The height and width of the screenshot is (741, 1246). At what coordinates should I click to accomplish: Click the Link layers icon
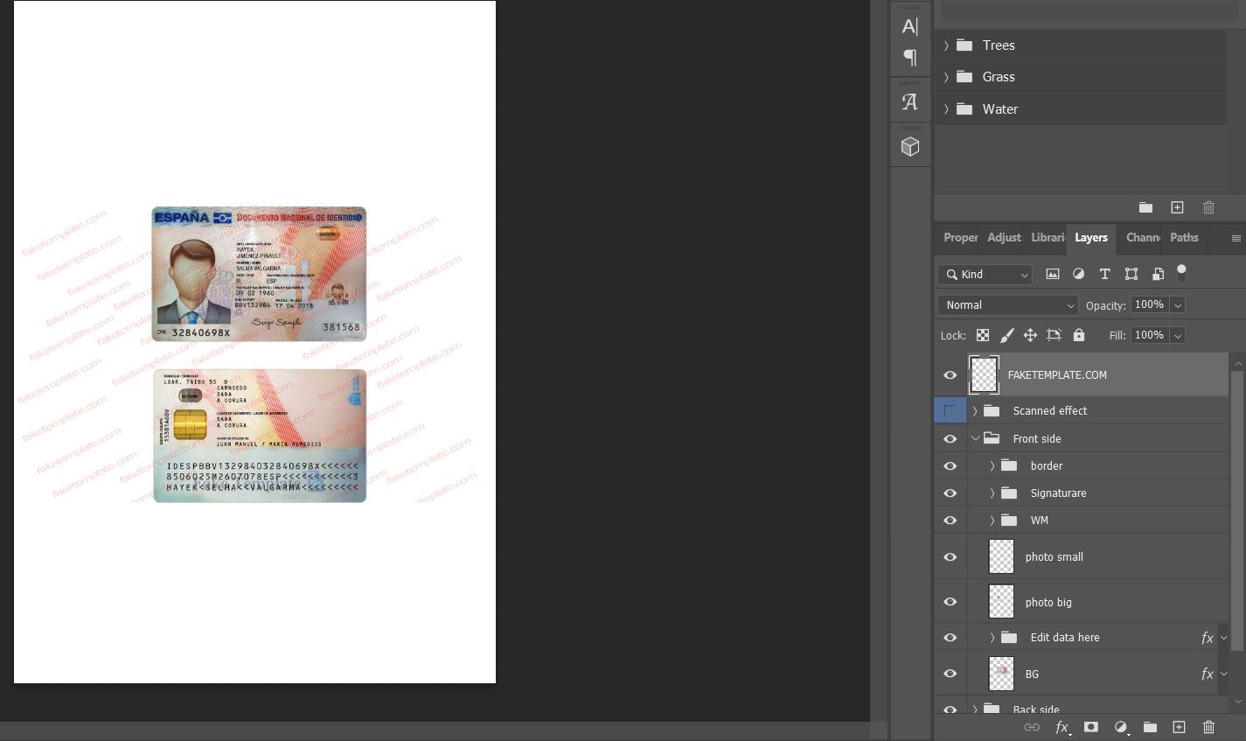[1032, 727]
